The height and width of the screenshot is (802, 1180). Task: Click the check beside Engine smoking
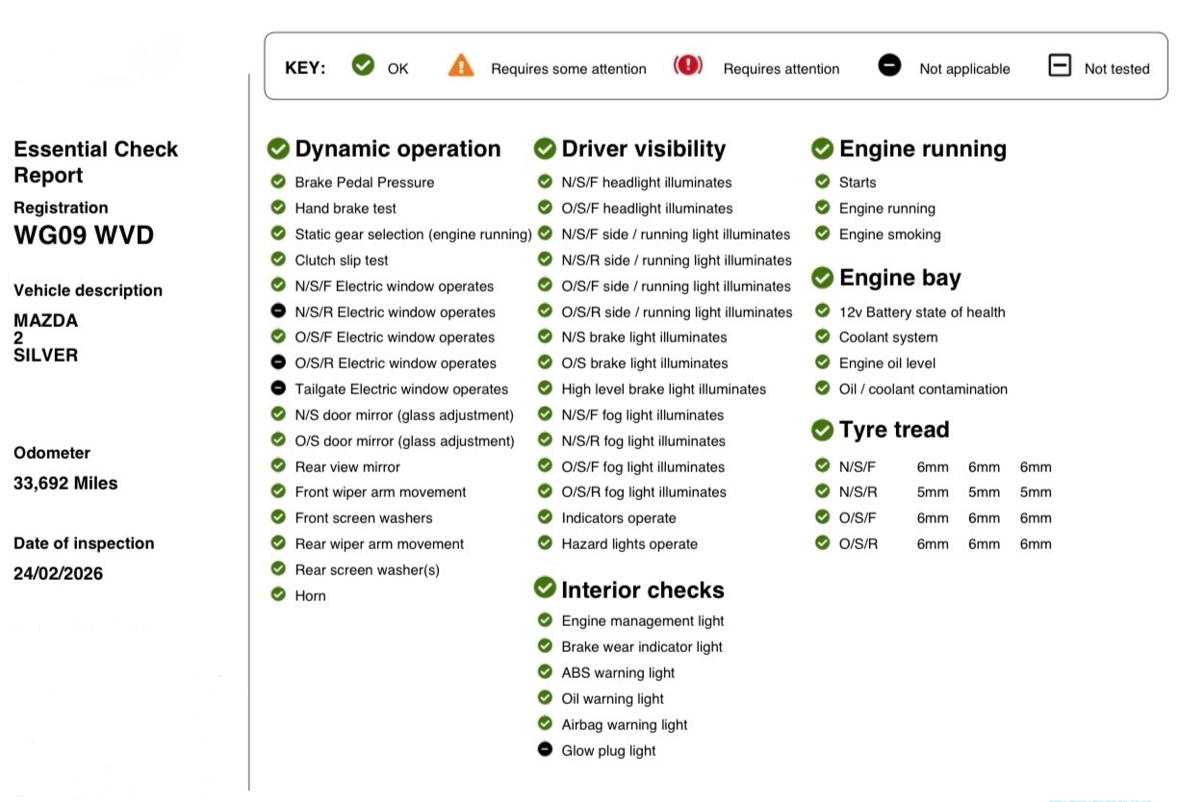point(822,234)
